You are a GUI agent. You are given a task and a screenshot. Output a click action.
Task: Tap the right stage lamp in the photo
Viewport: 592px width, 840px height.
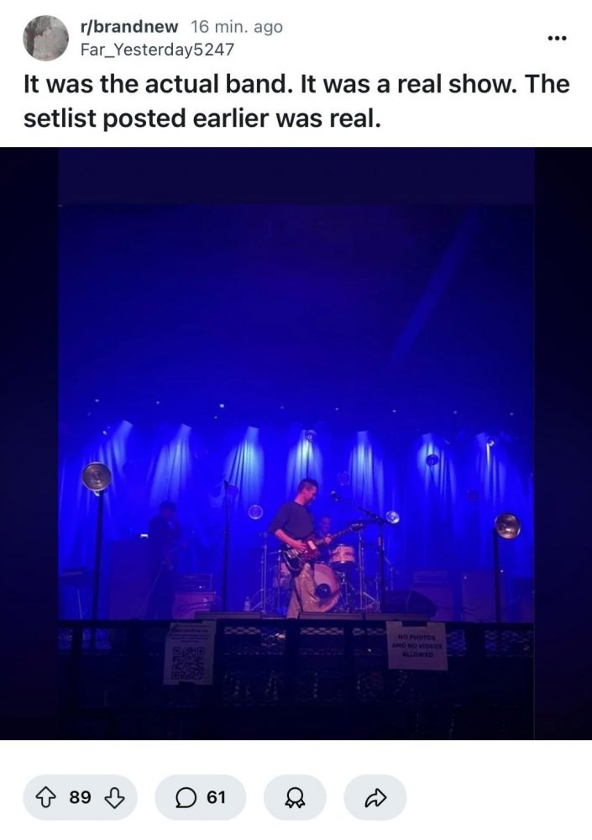pos(507,526)
